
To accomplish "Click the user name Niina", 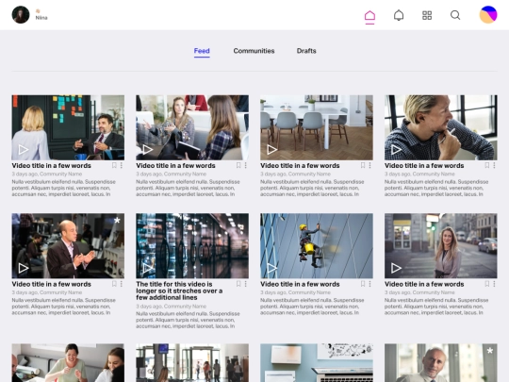I will (41, 18).
